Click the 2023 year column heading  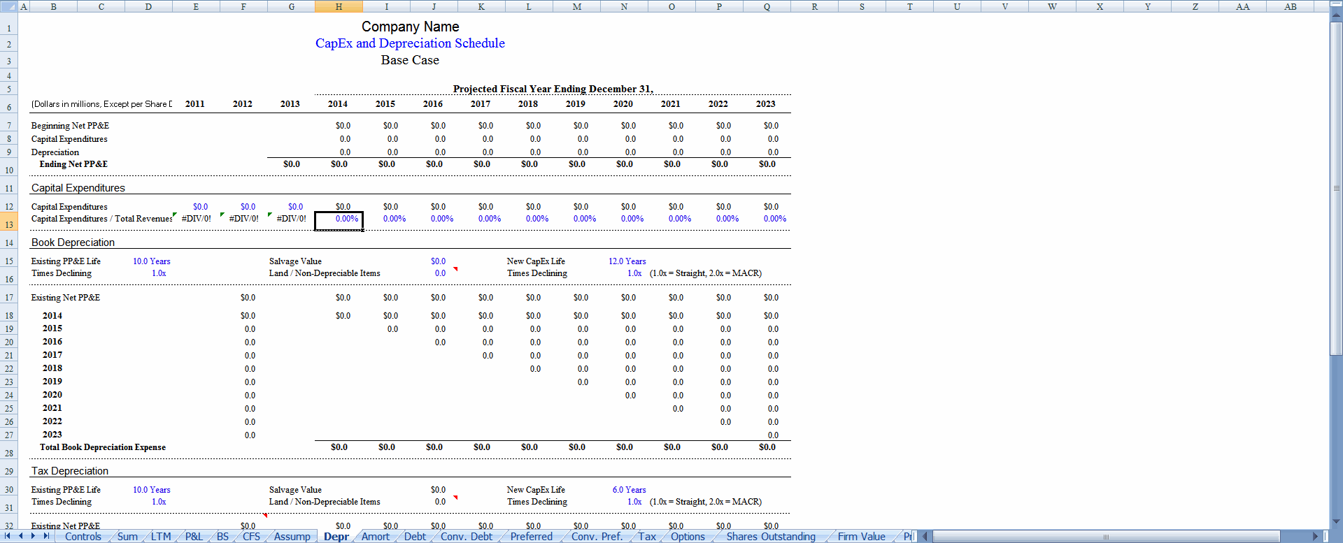tap(766, 103)
